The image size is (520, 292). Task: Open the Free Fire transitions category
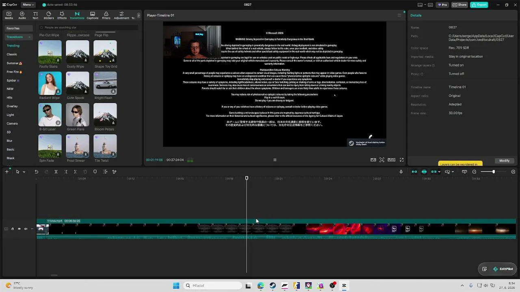pyautogui.click(x=14, y=72)
